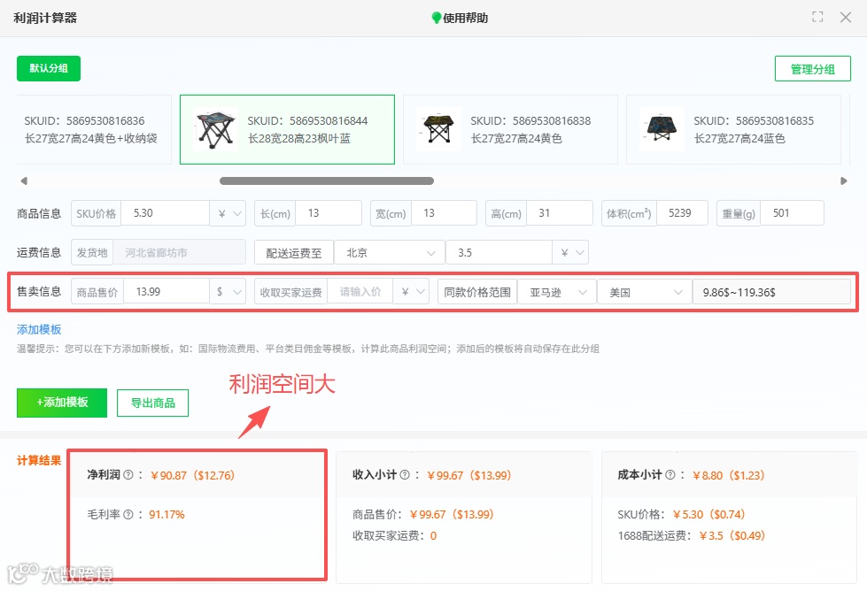
Task: Click the gross margin value 91.17%
Action: 166,515
